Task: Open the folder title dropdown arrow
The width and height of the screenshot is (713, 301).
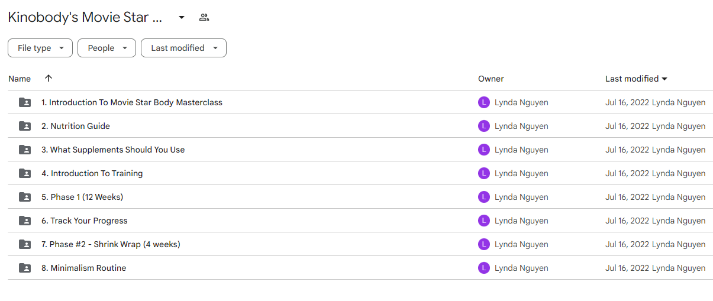Action: pos(182,18)
